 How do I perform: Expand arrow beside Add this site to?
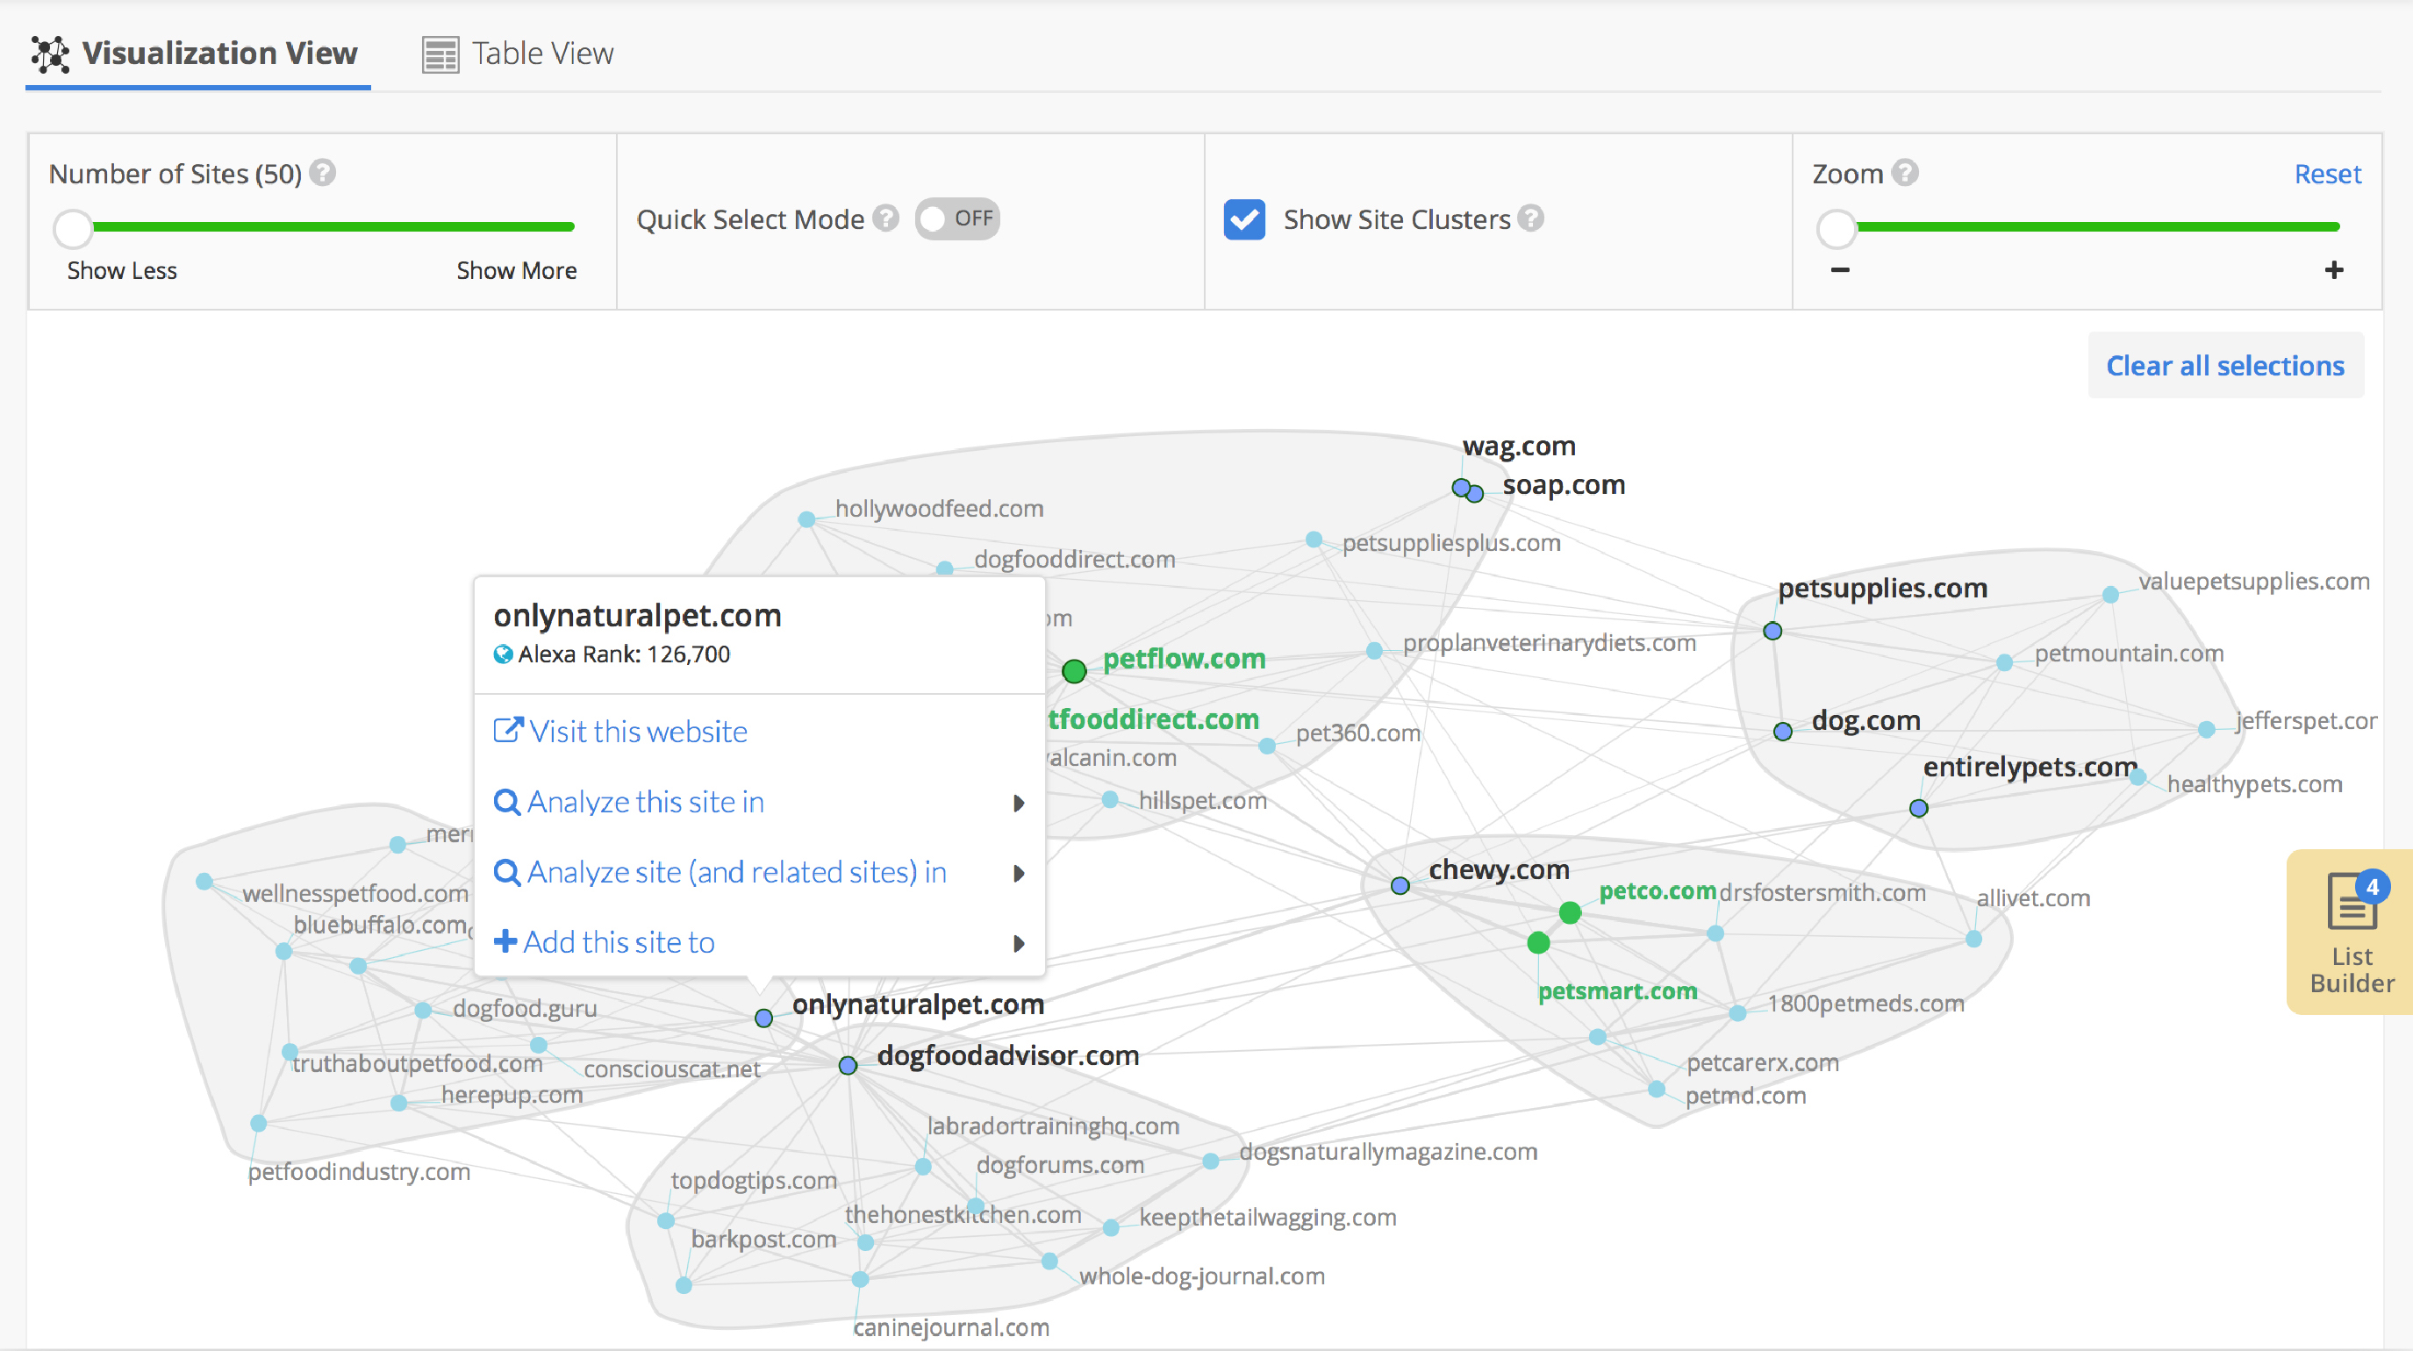[x=1019, y=944]
